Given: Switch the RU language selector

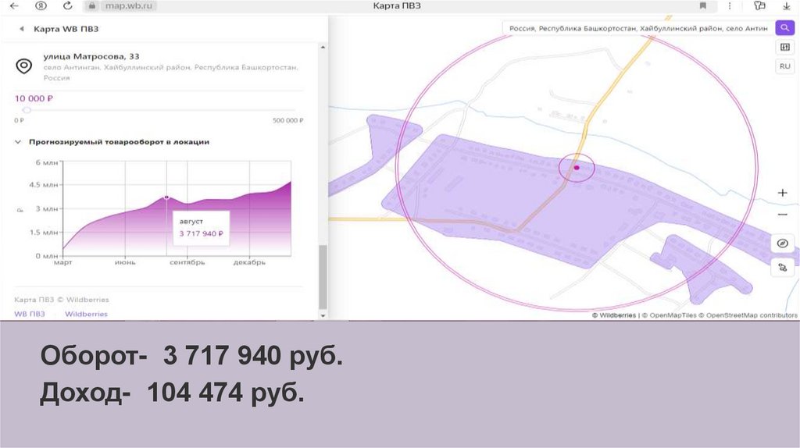Looking at the screenshot, I should click(x=784, y=66).
